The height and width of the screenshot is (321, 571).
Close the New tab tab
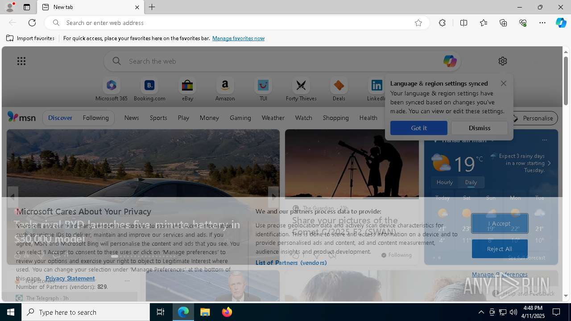coord(137,7)
